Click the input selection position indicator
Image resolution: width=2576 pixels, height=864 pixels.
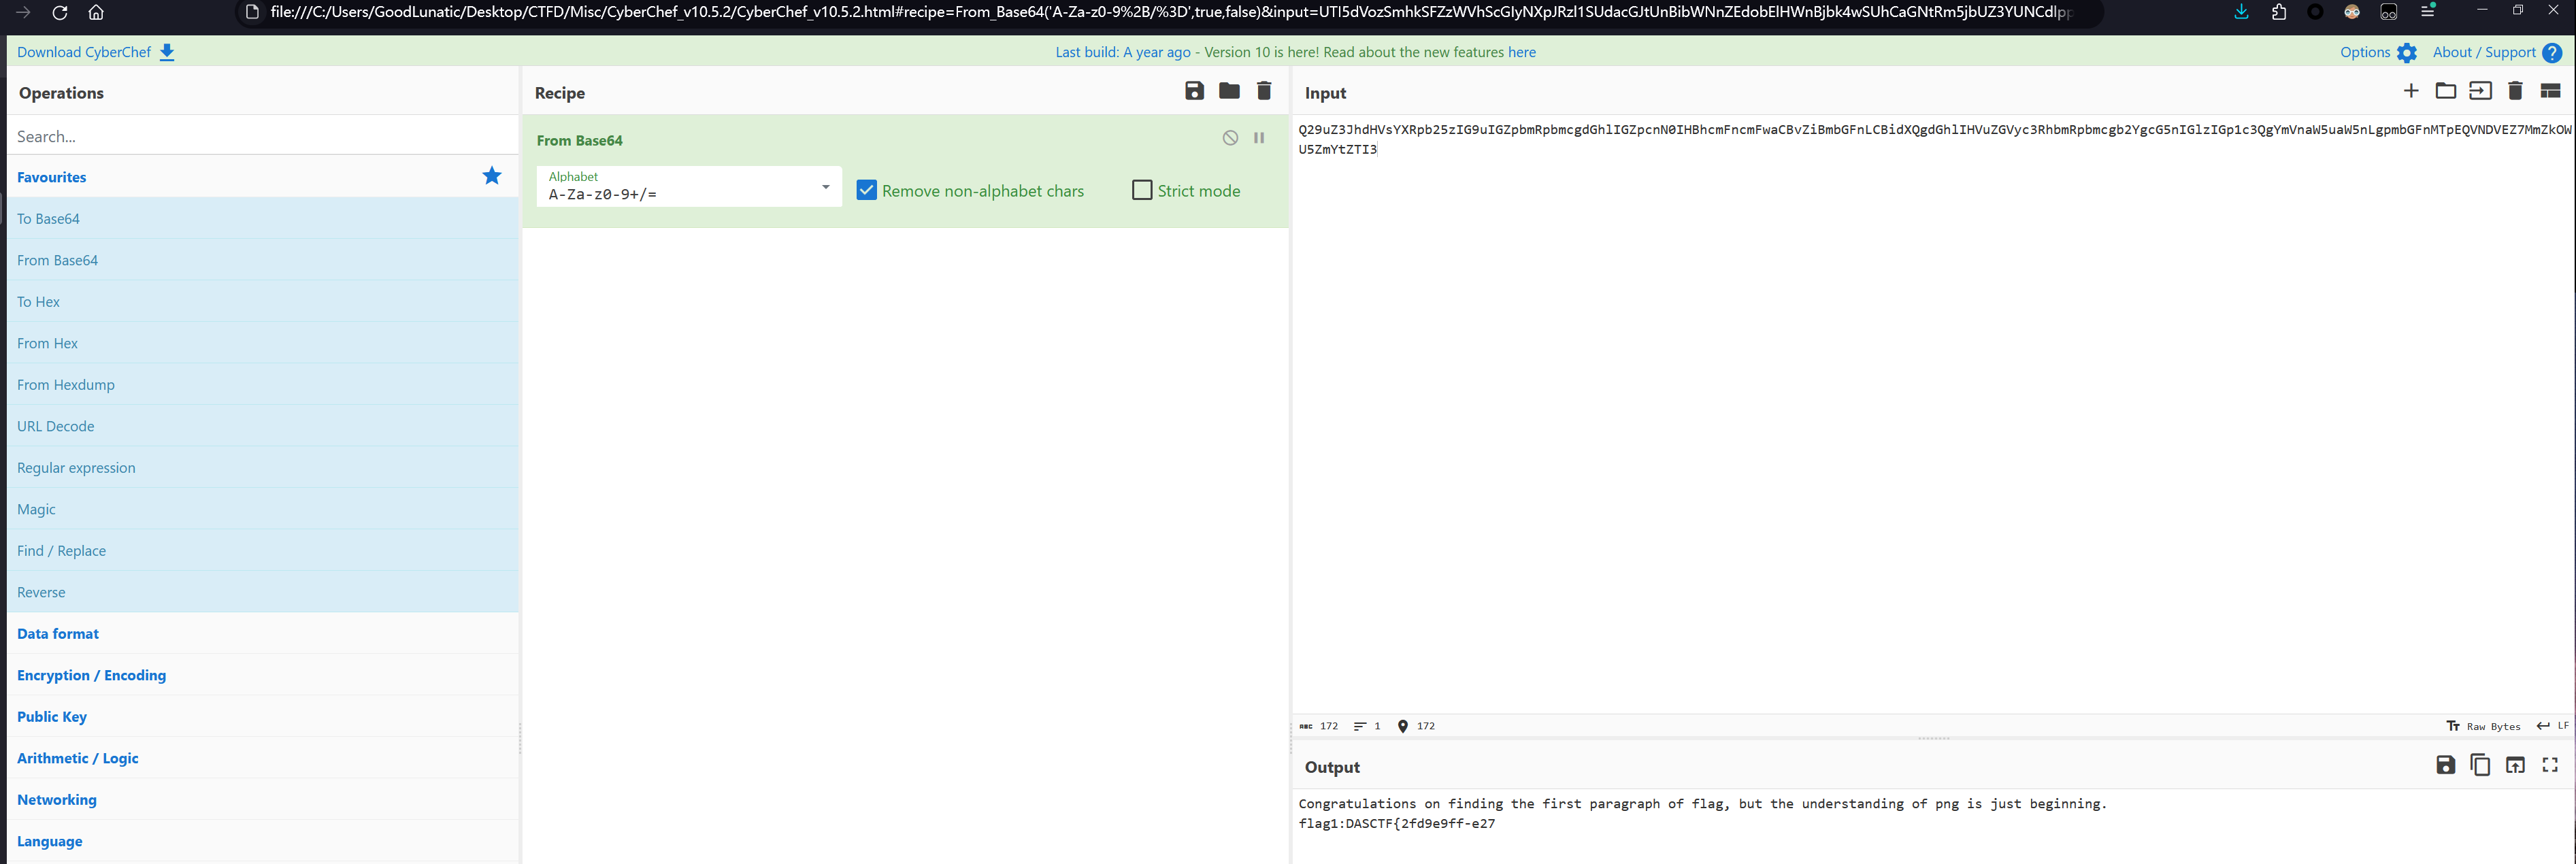point(1416,726)
